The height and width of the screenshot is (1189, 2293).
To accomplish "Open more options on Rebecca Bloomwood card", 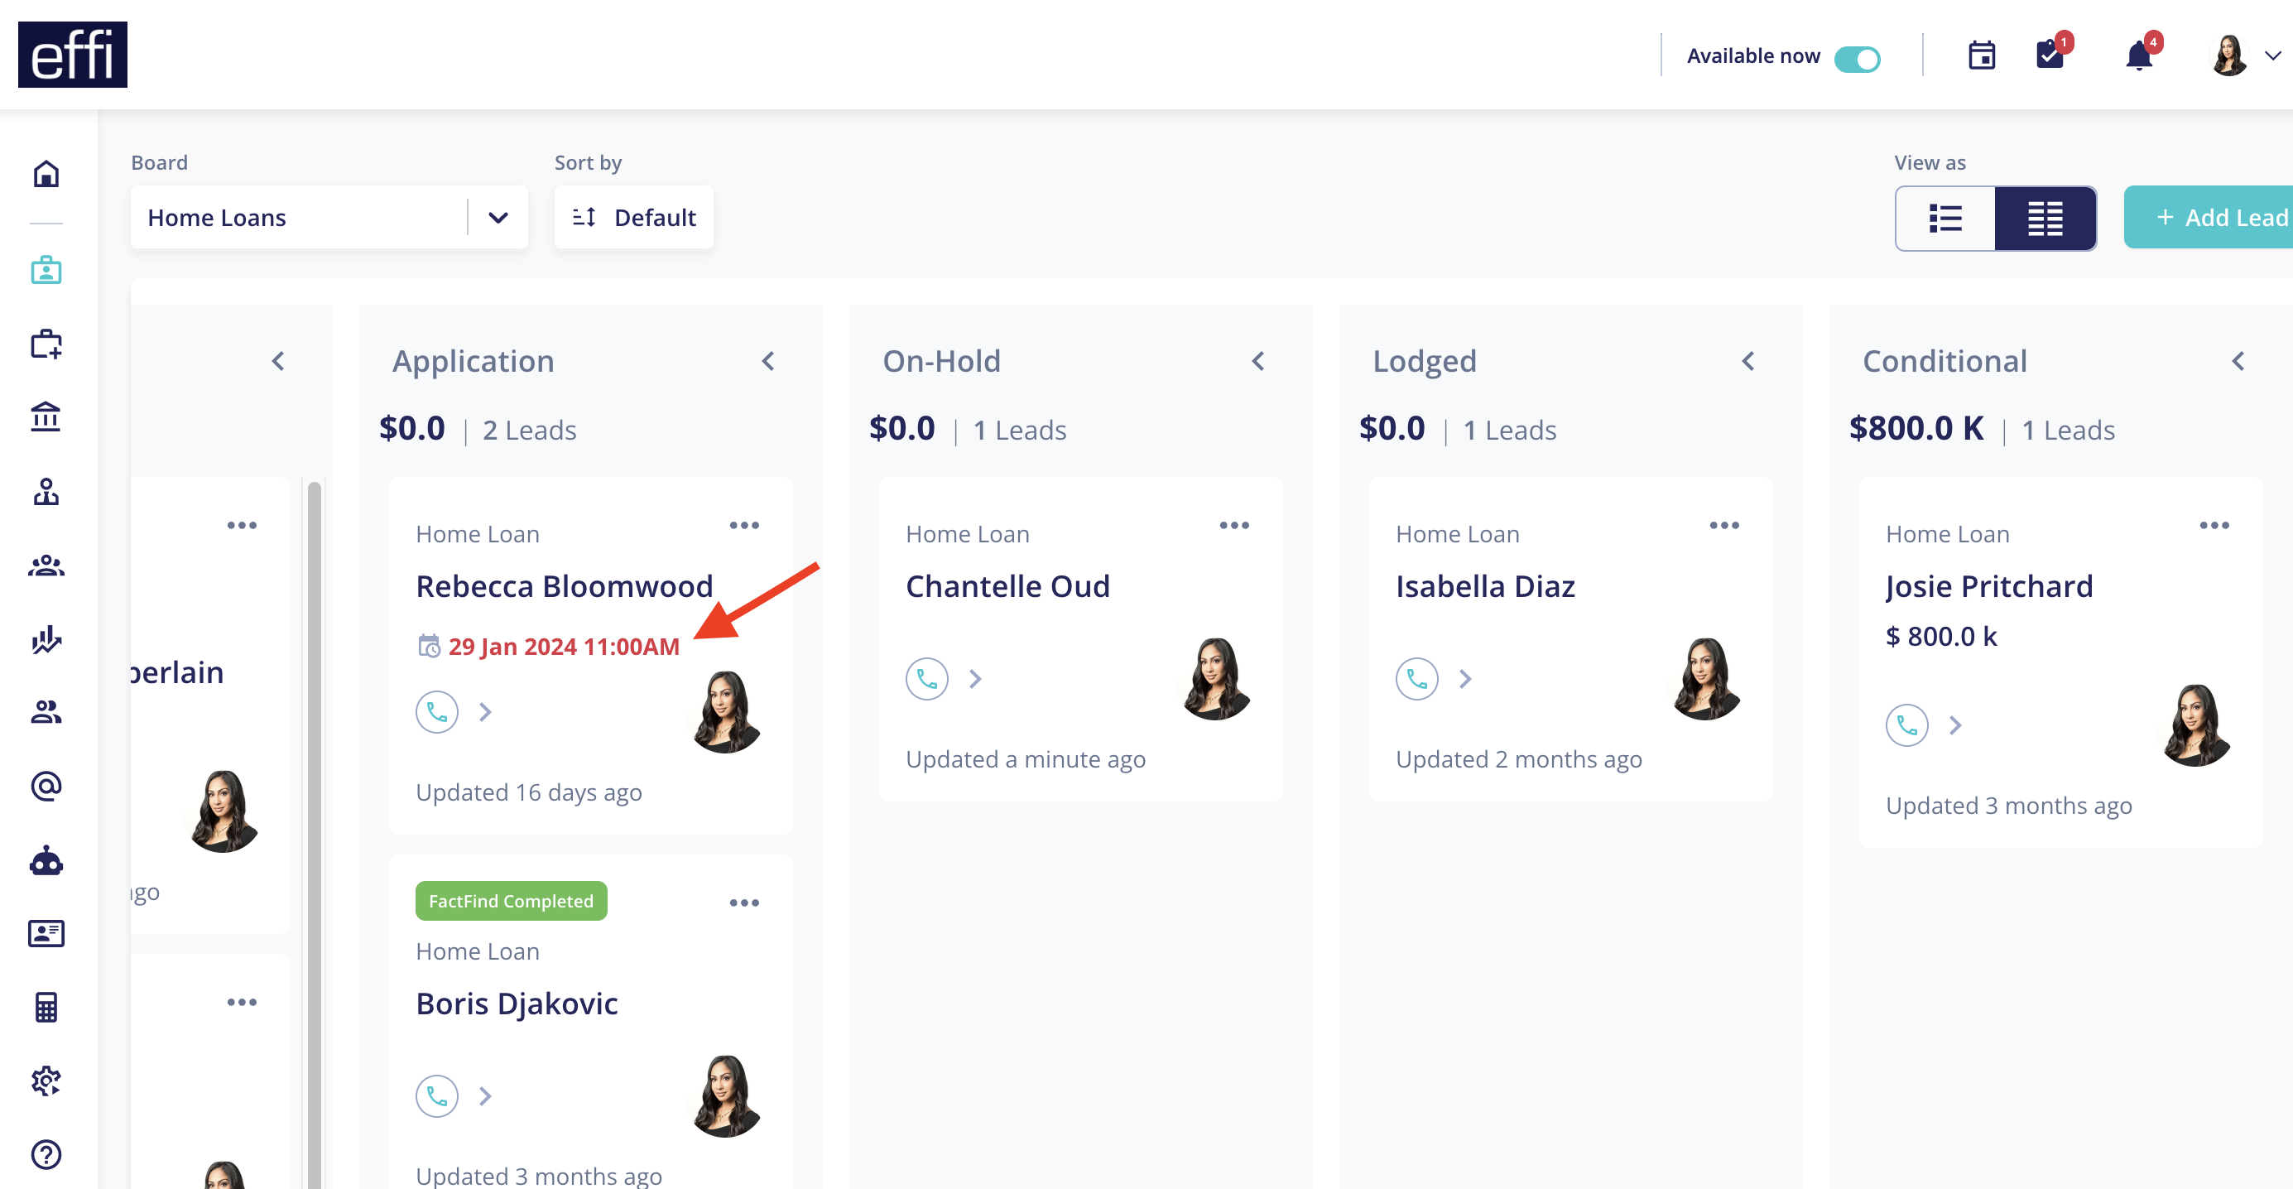I will 744,526.
